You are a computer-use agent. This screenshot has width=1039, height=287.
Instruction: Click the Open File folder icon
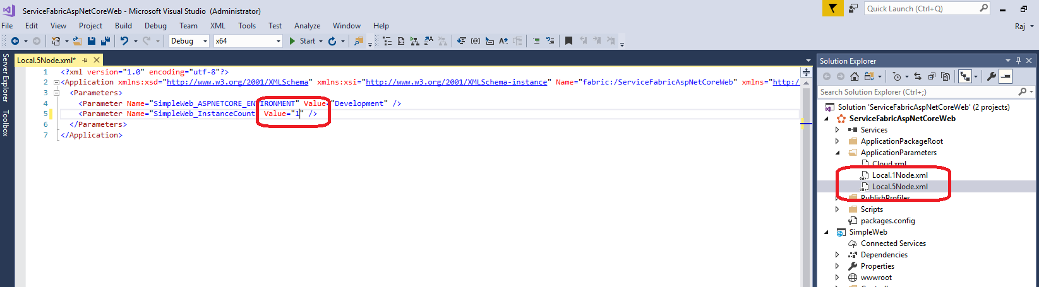click(78, 41)
